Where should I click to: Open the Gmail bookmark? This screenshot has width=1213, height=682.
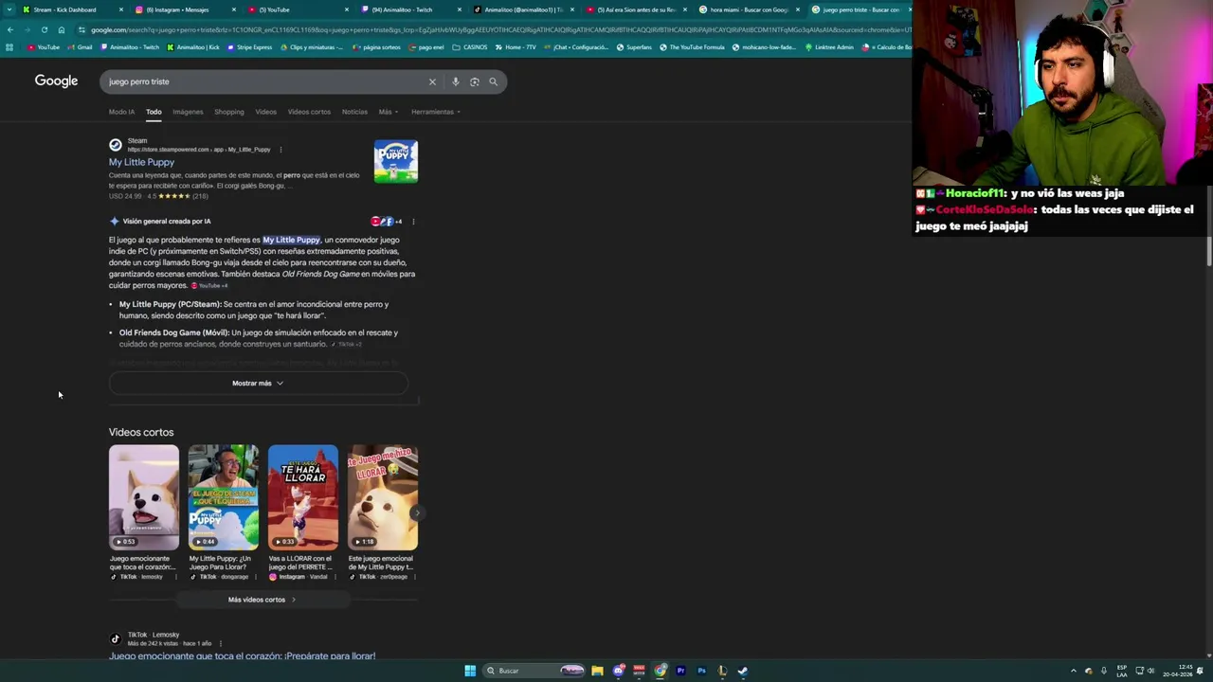click(x=81, y=47)
